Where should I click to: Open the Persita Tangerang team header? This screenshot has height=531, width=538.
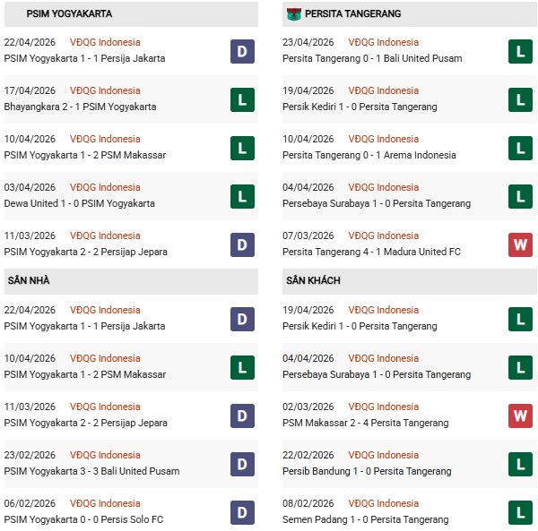click(352, 14)
